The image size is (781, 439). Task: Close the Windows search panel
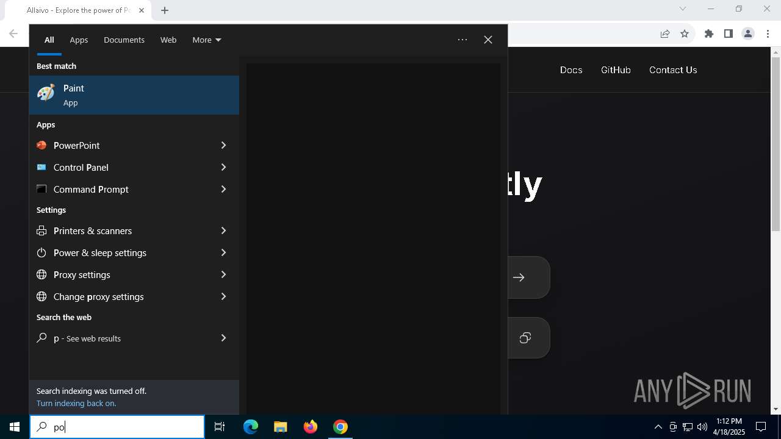point(488,40)
